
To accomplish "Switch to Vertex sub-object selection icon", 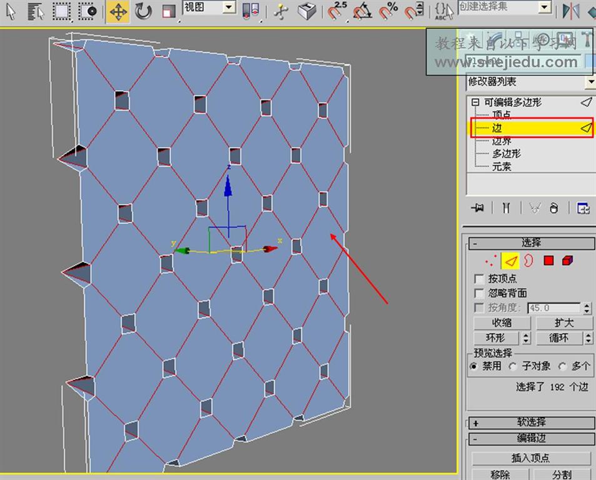I will coord(490,261).
